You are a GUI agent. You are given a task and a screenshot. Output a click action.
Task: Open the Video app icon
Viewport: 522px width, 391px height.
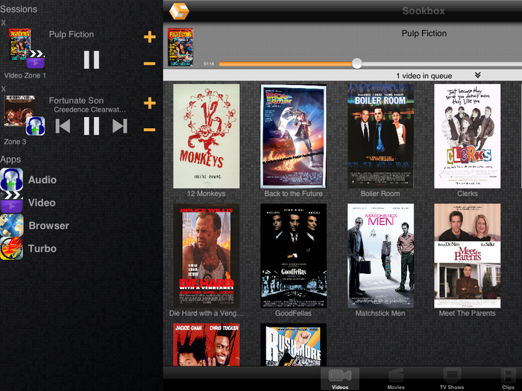tap(12, 202)
